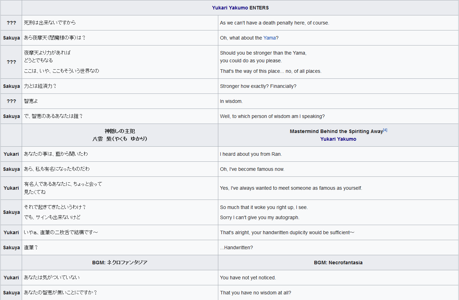Click "That's alright, your handwritten duplicity would be sufficient"
The height and width of the screenshot is (300, 459).
pos(285,232)
